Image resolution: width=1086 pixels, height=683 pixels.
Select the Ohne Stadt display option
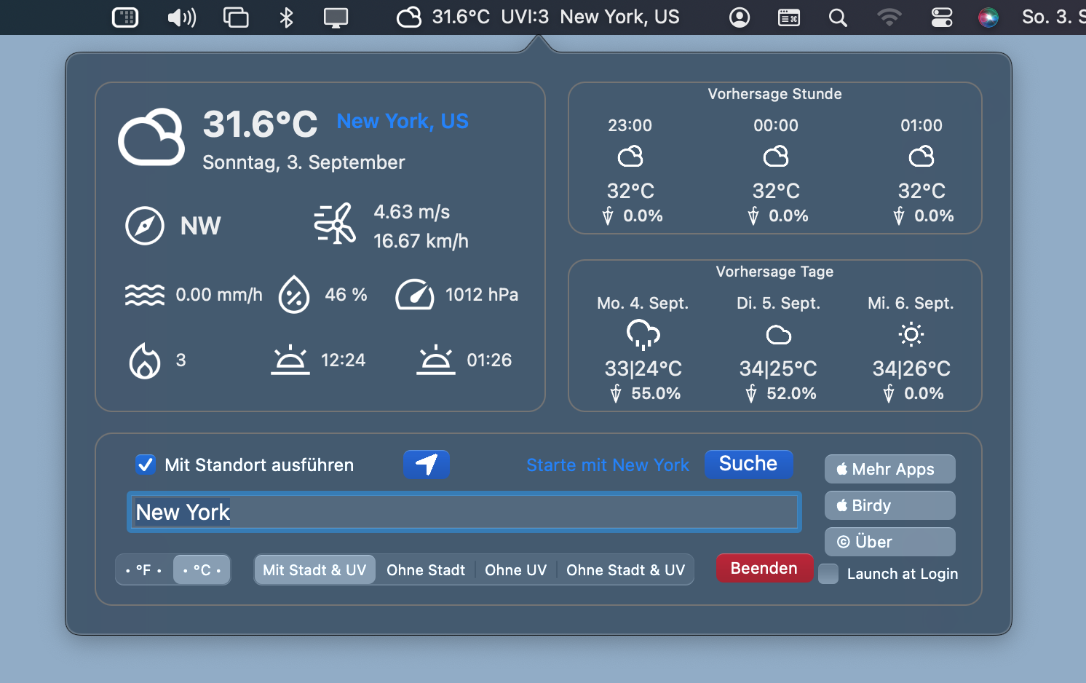[x=426, y=569]
